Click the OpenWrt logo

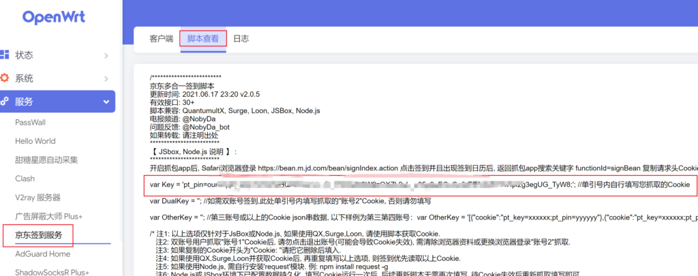click(54, 17)
